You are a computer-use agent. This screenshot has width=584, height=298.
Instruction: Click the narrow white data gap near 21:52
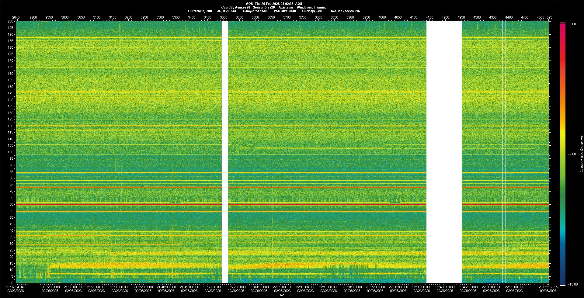coord(225,152)
